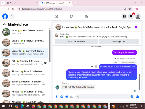Image resolution: width=145 pixels, height=109 pixels.
Task: Open Windows taskbar search
Action: pyautogui.click(x=10, y=106)
